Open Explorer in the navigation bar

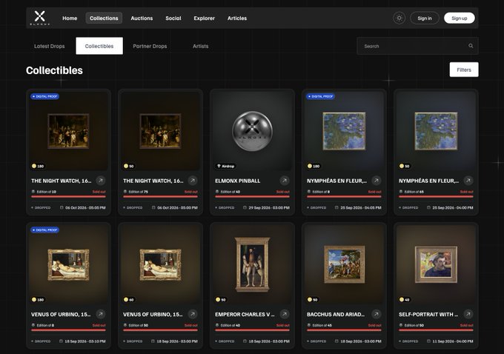(x=204, y=19)
